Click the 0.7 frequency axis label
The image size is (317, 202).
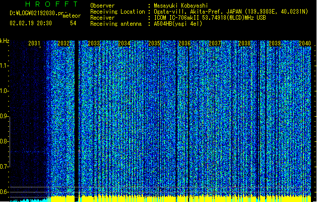click(x=4, y=167)
